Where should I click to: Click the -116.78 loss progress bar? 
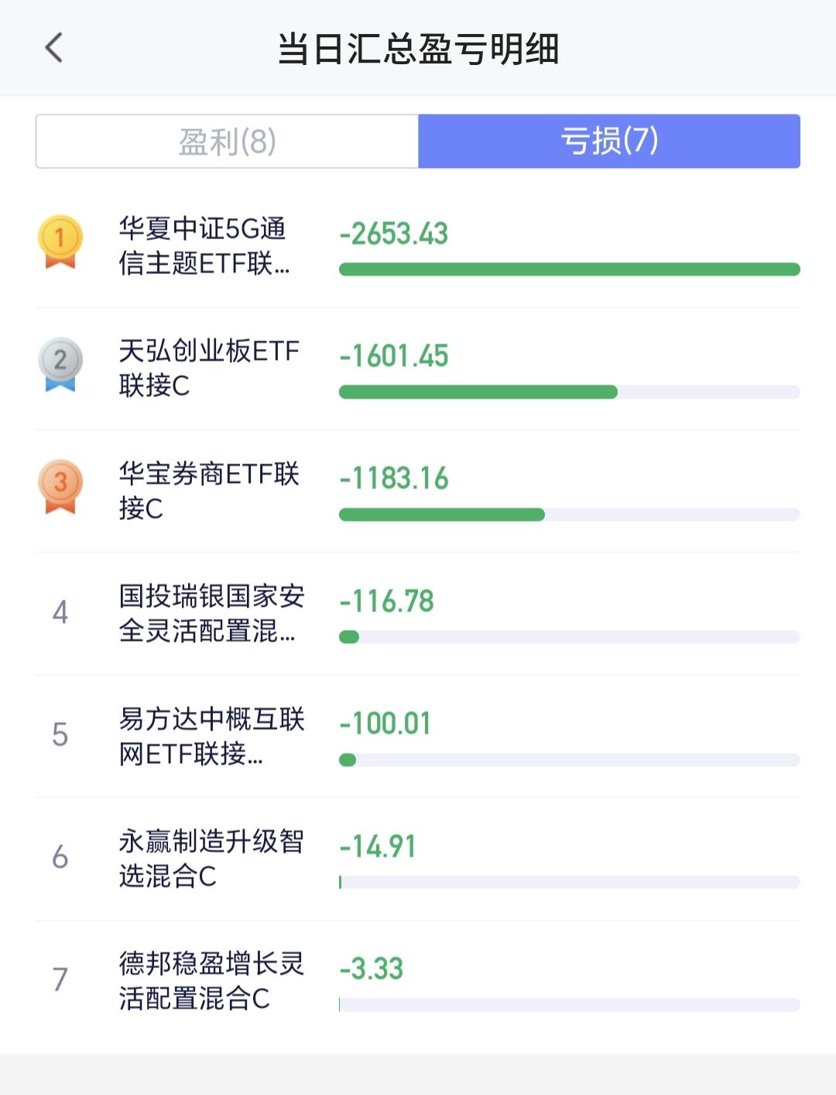click(x=570, y=637)
